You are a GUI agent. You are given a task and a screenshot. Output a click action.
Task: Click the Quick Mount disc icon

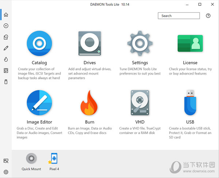tap(31, 158)
